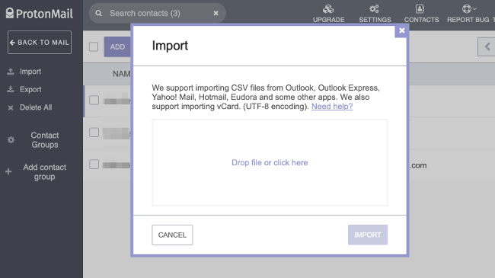Open the Report Bug menu
The image size is (495, 278).
(468, 14)
